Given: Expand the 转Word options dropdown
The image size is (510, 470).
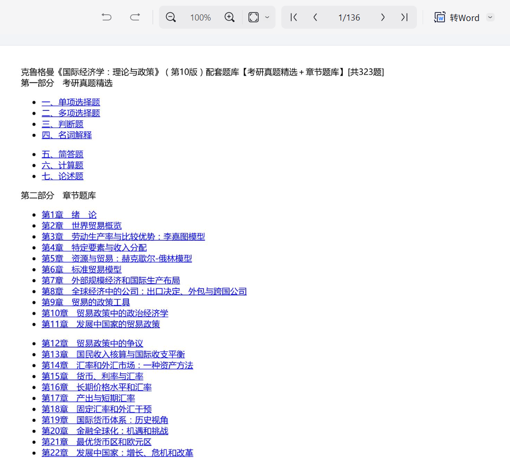Looking at the screenshot, I should pyautogui.click(x=490, y=18).
